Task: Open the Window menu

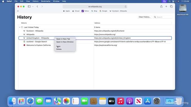Action: click(56, 1)
